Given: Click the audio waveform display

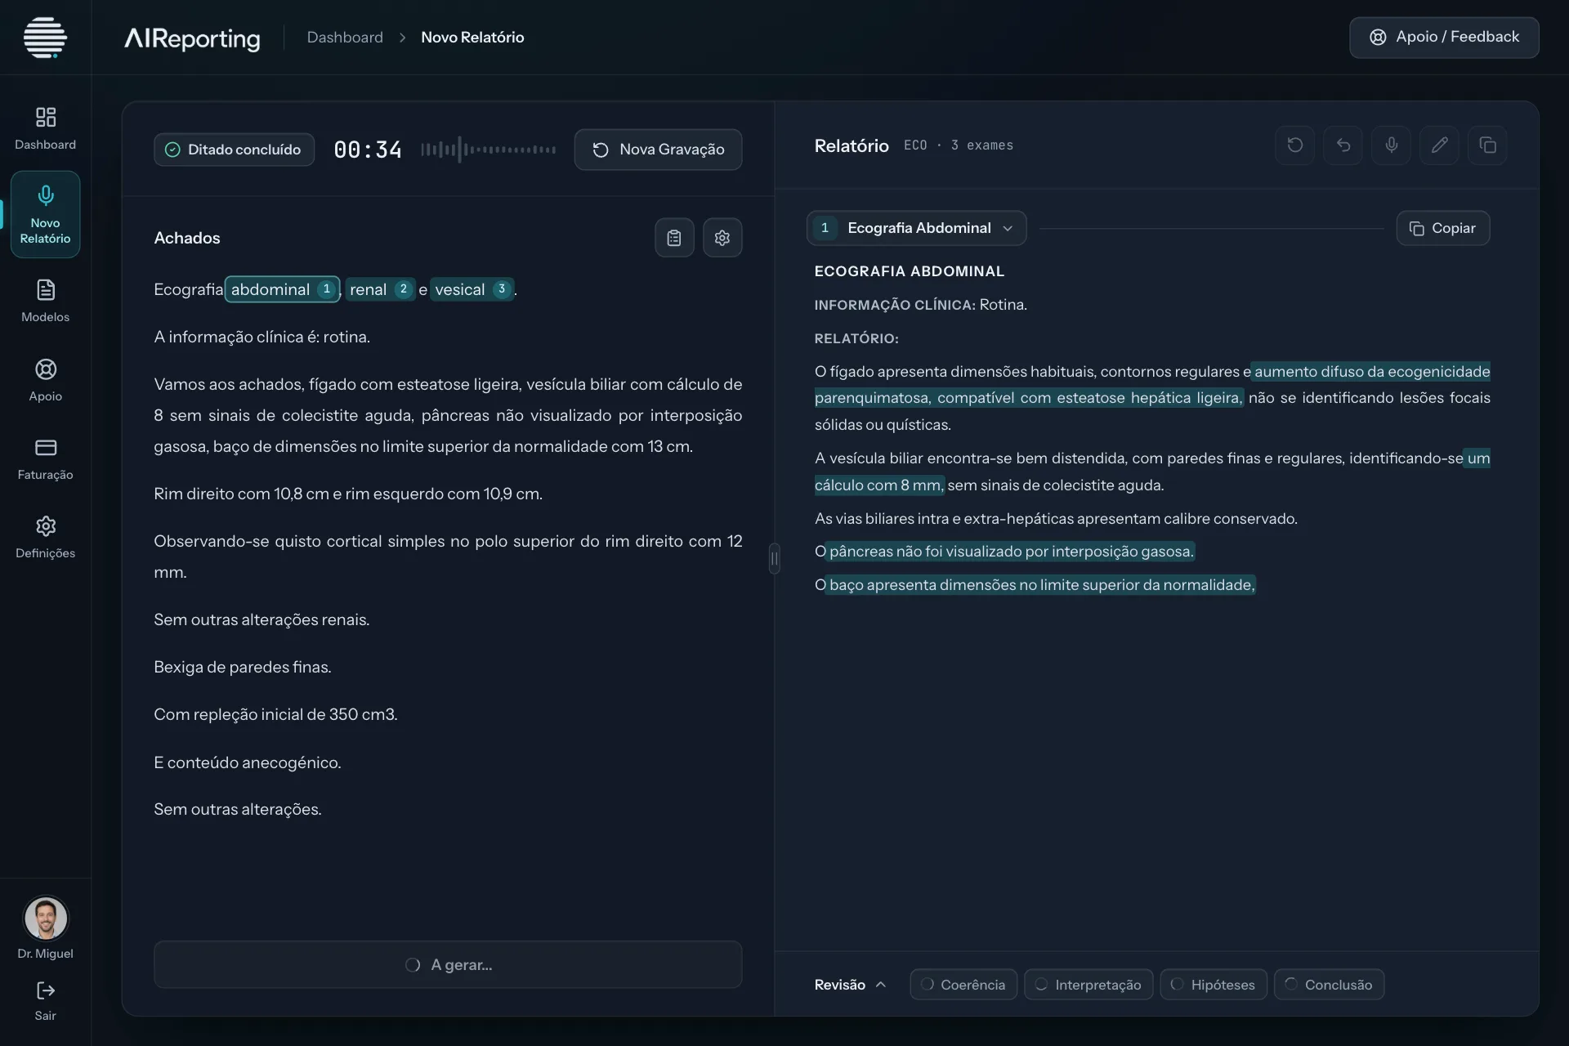Looking at the screenshot, I should coord(489,150).
